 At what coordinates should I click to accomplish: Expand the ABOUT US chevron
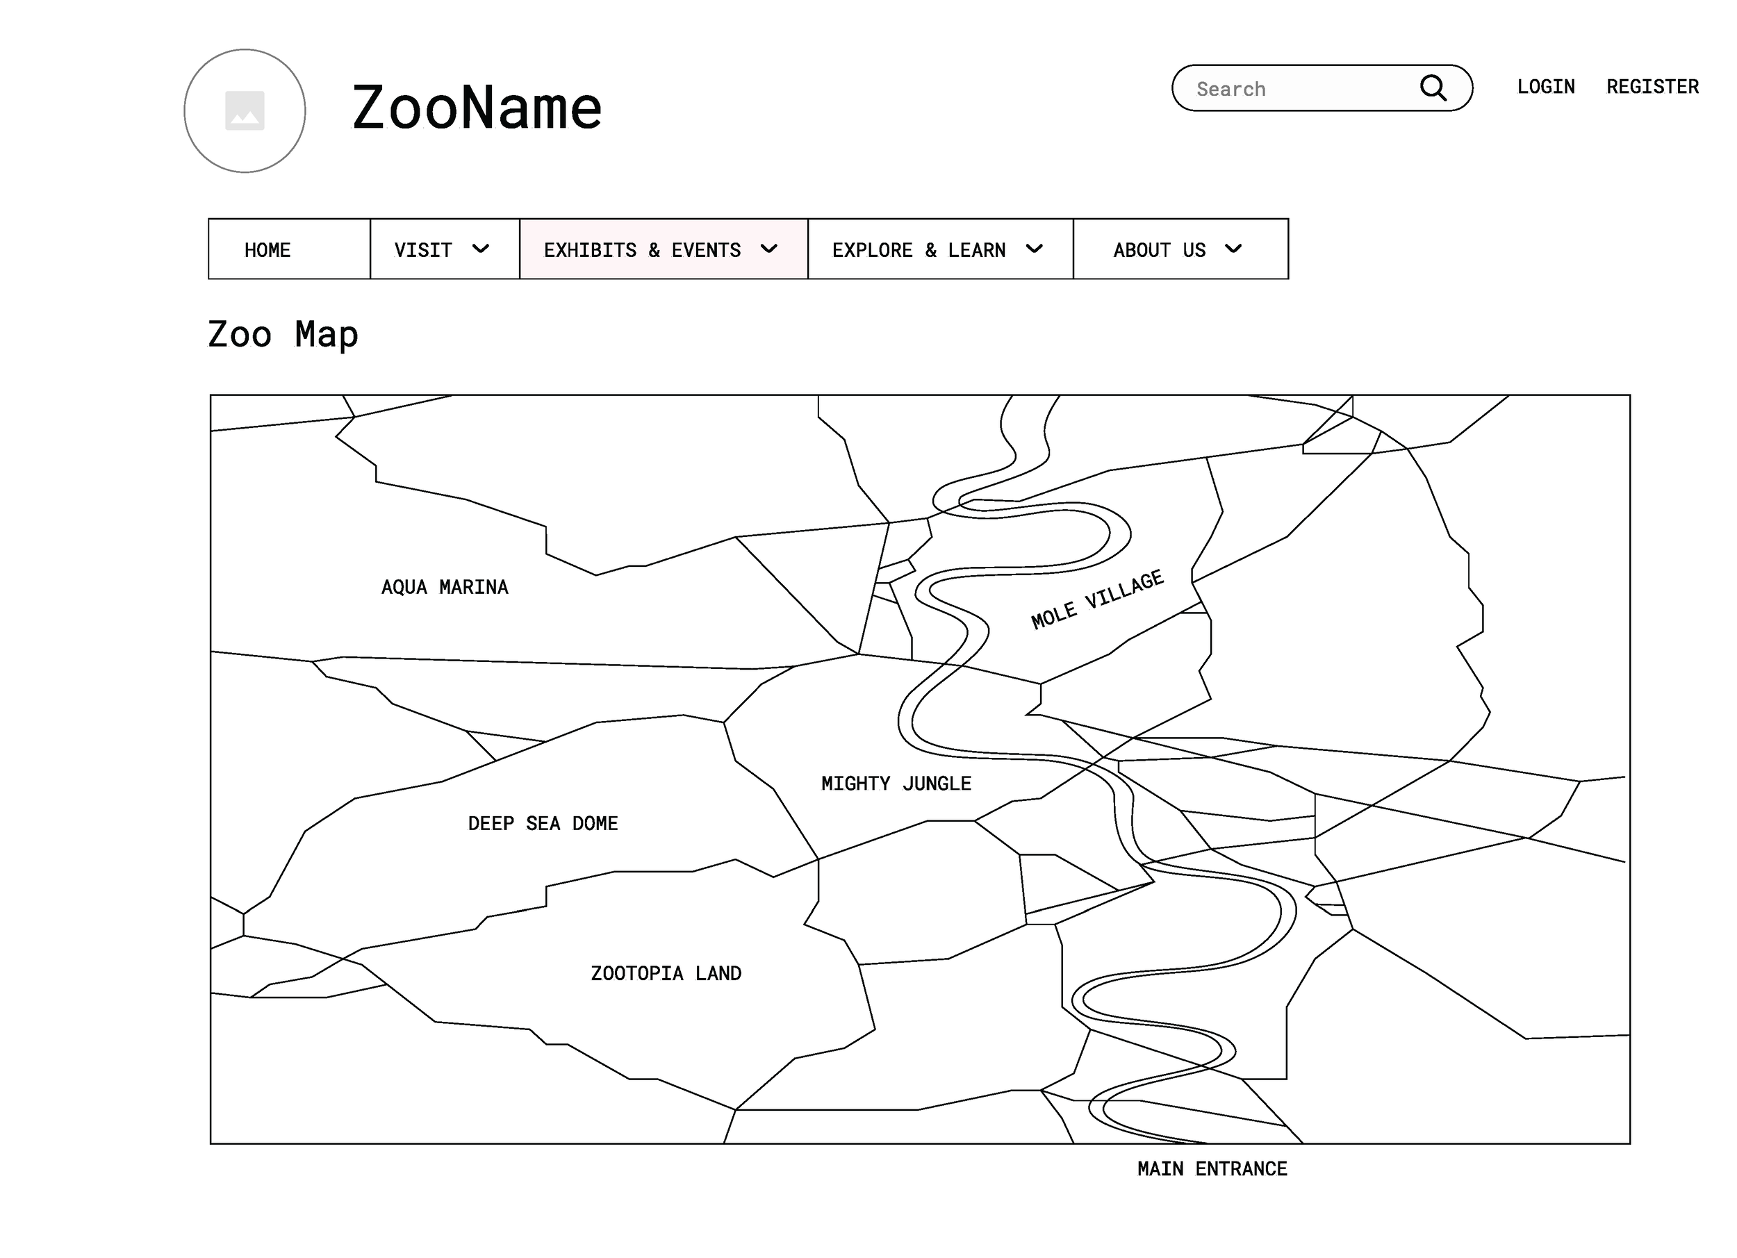[1234, 249]
